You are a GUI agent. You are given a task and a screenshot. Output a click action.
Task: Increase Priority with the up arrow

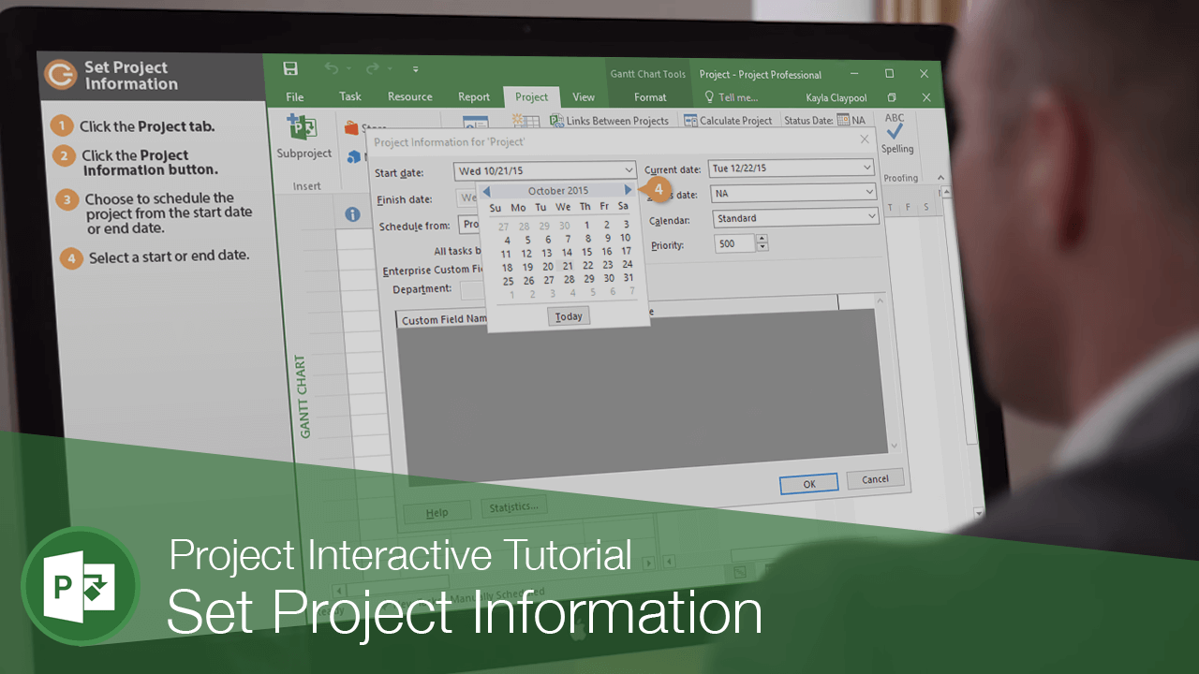click(x=762, y=240)
